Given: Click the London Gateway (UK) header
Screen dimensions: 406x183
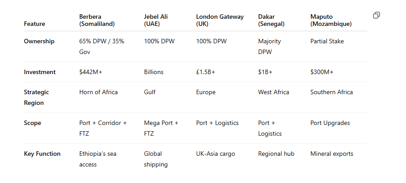Looking at the screenshot, I should point(220,20).
